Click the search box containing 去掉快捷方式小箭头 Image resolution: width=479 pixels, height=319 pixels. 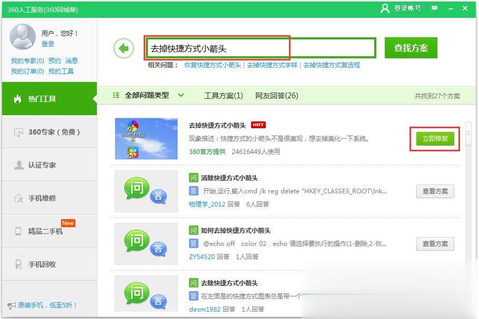tap(261, 48)
